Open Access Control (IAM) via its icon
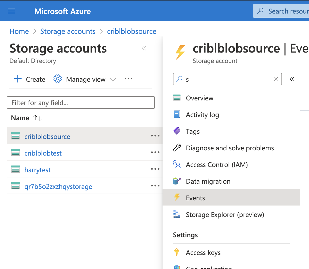The height and width of the screenshot is (269, 309). tap(177, 164)
